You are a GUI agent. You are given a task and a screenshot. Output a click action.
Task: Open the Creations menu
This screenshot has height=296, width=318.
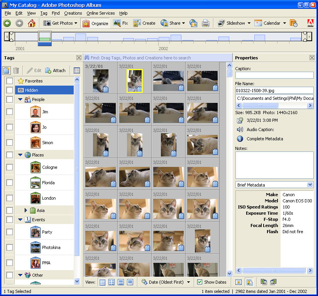coord(73,13)
